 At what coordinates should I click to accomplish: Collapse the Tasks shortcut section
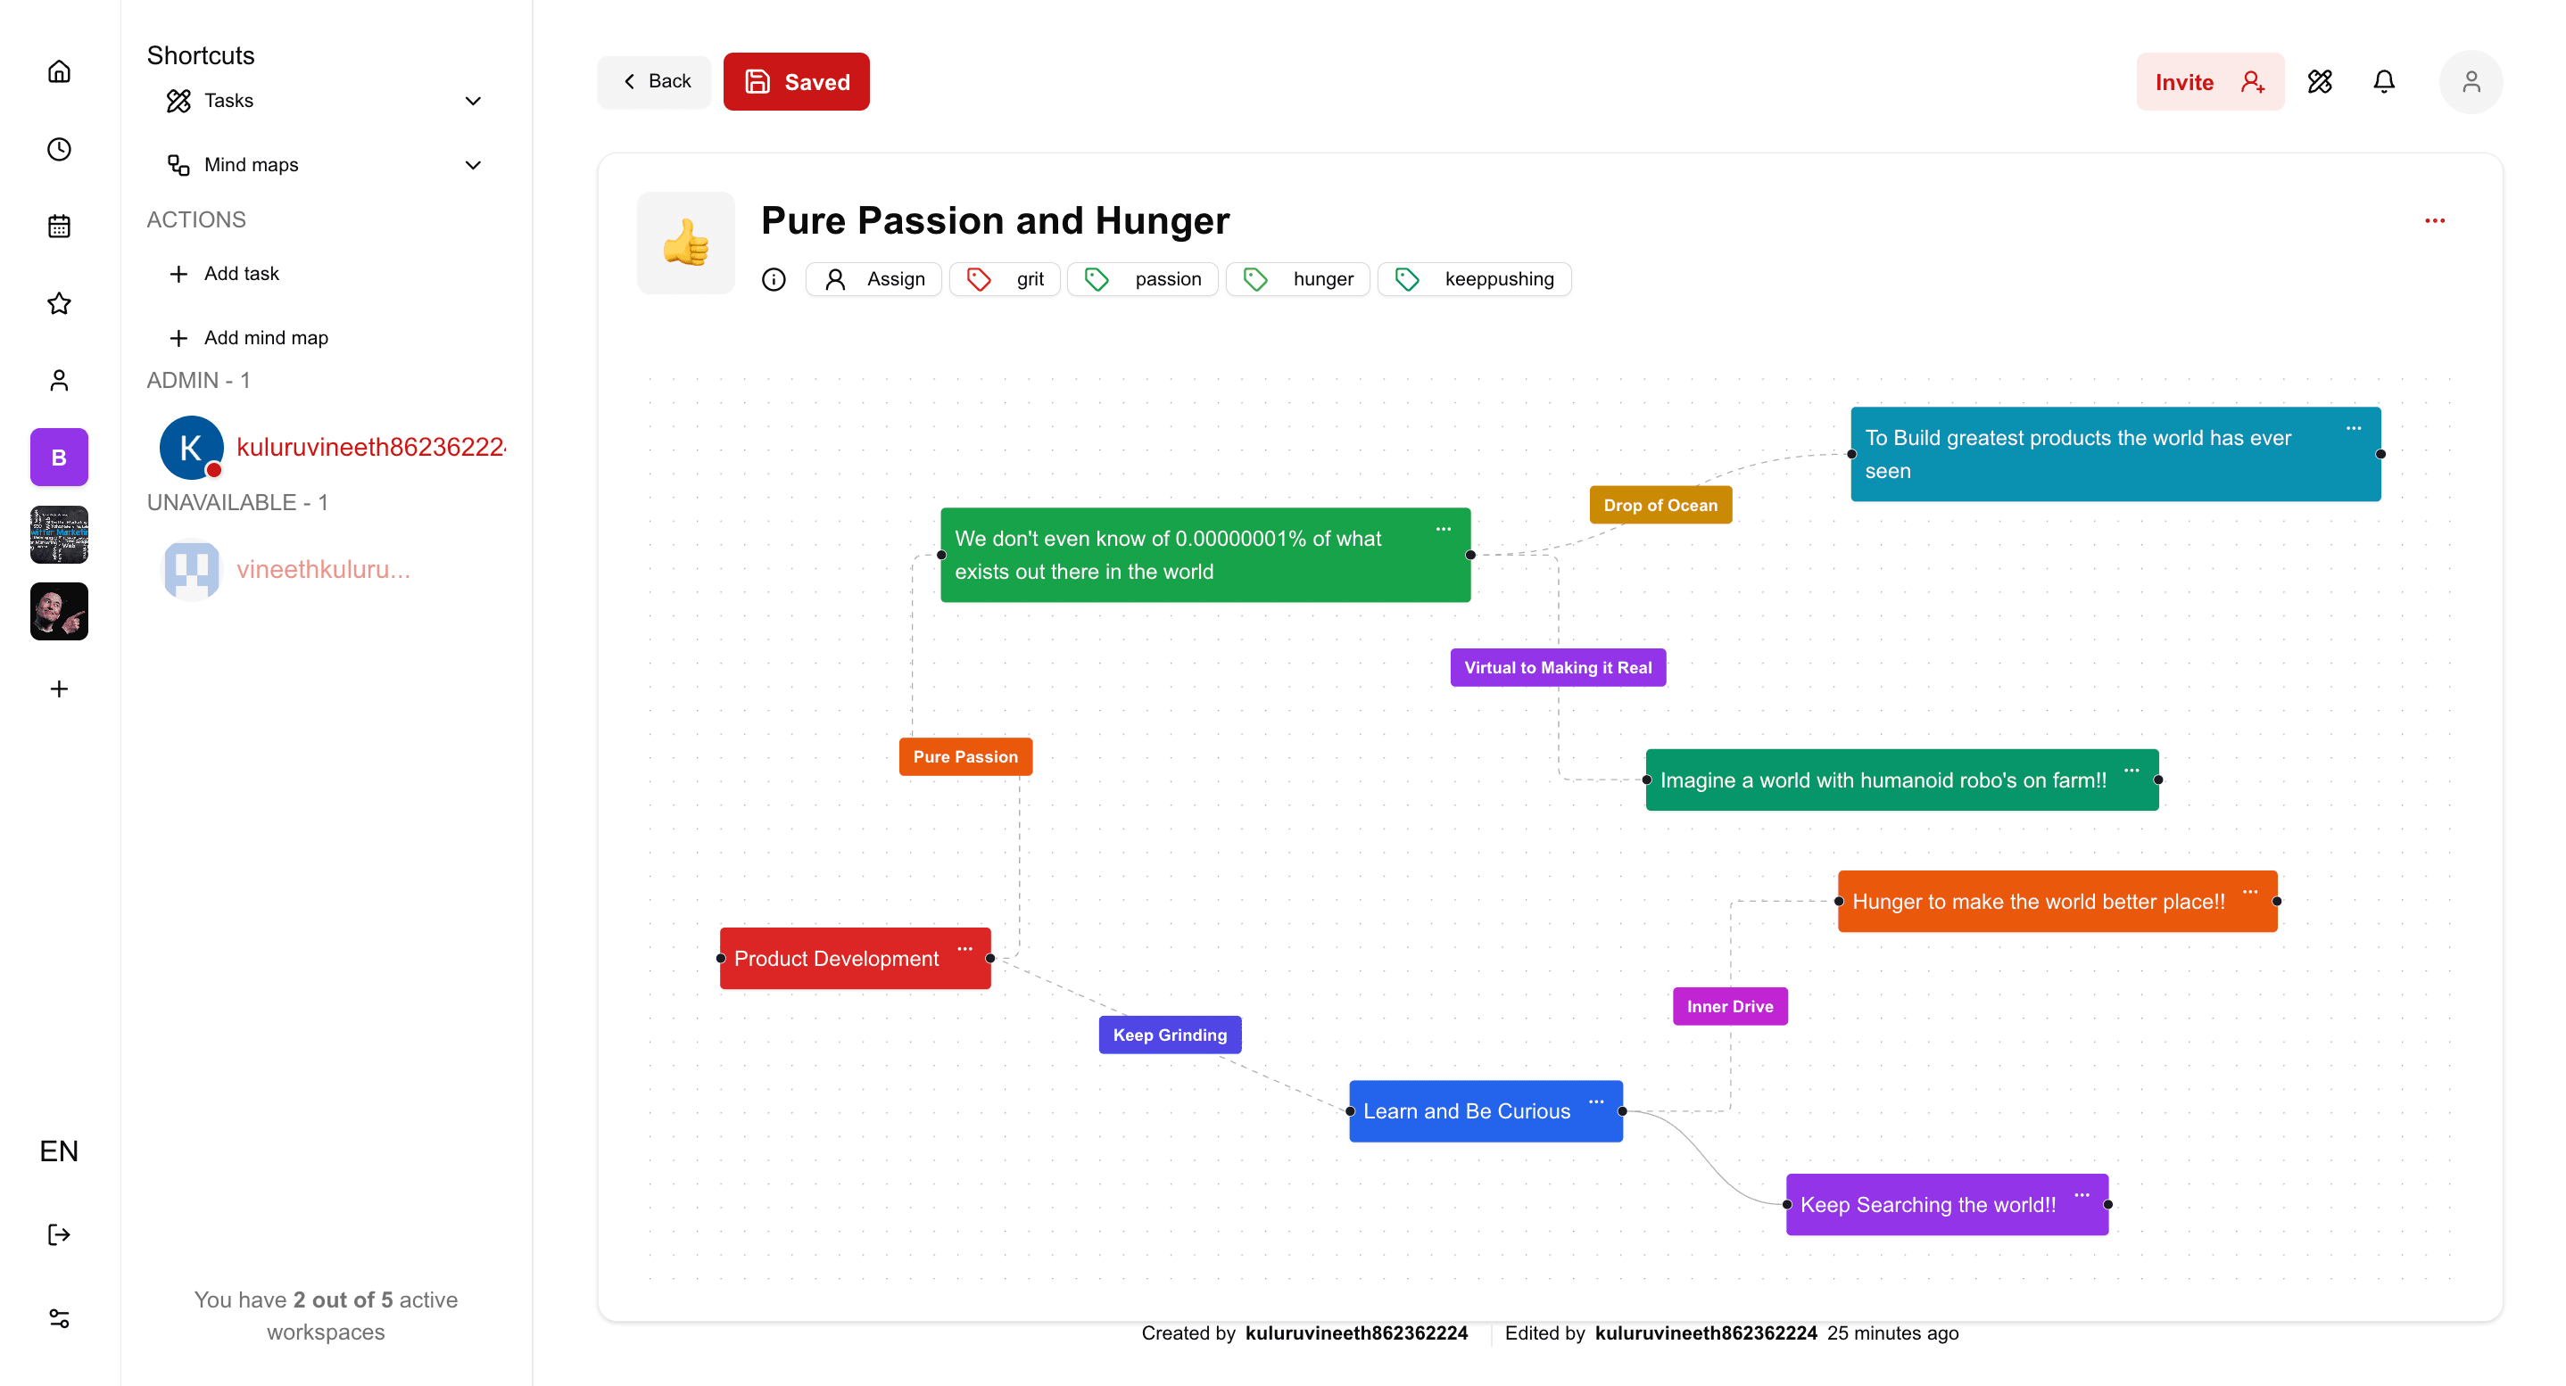coord(473,101)
